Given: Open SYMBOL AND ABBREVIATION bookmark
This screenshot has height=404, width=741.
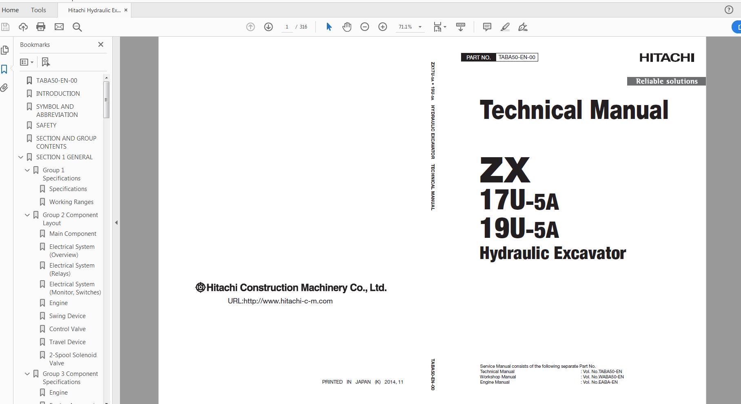Looking at the screenshot, I should pos(57,111).
